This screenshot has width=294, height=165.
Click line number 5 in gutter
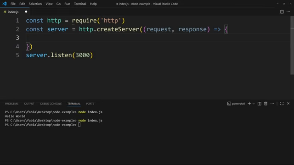[x=17, y=55]
